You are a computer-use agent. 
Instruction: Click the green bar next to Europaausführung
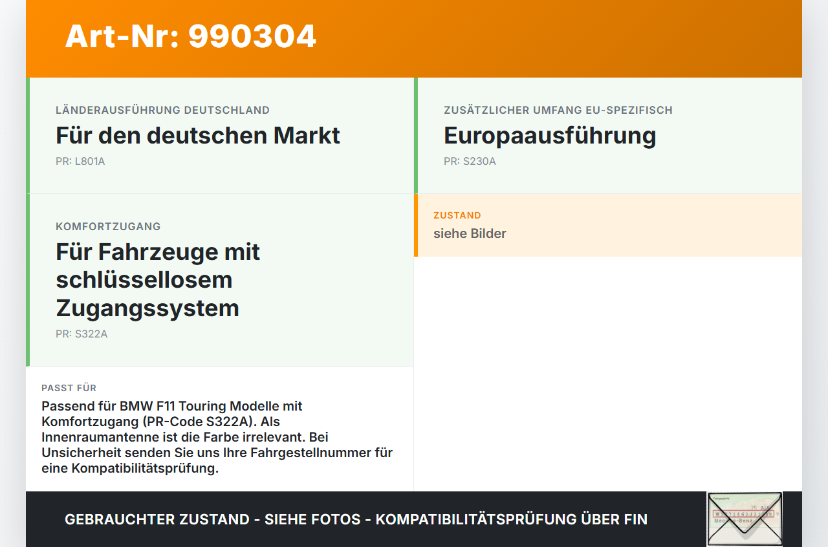(415, 136)
